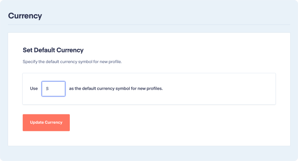Click the 'Specify the default currency symbol' description
This screenshot has height=161, width=298.
coord(72,62)
